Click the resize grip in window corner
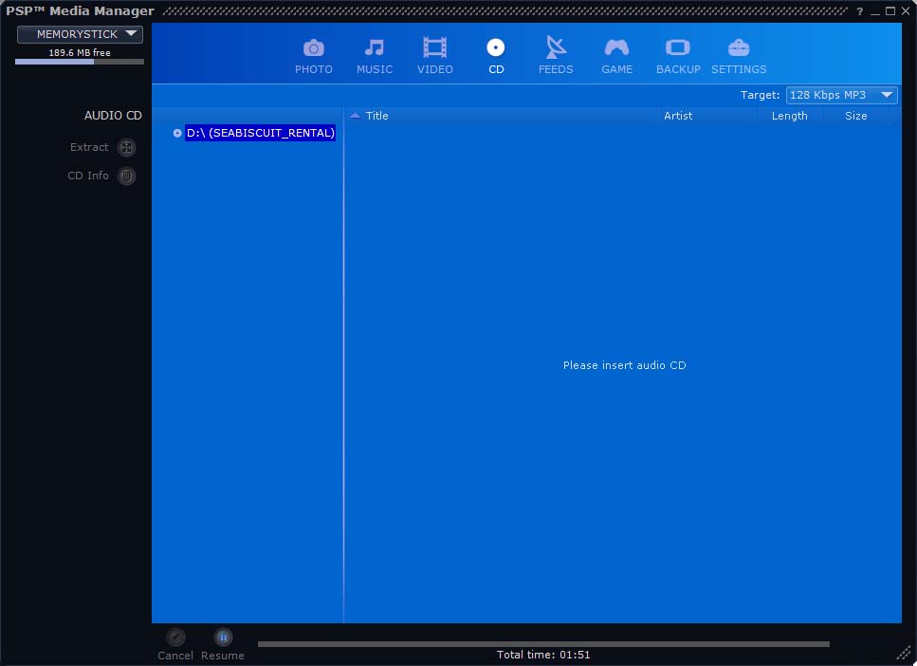Screen dimensions: 917x666 point(904,653)
